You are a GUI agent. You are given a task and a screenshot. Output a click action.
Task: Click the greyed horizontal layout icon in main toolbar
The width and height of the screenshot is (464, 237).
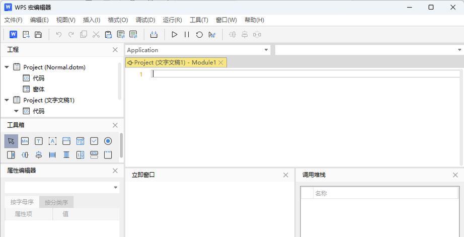click(x=233, y=35)
